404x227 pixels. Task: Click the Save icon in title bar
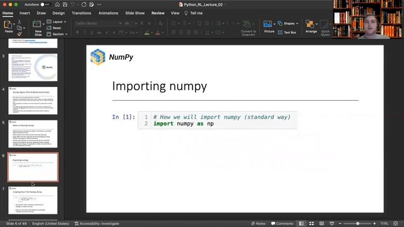point(65,4)
